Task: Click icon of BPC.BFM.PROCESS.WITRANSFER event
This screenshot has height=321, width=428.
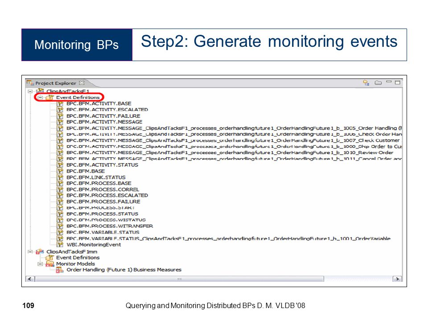Action: tap(60, 226)
